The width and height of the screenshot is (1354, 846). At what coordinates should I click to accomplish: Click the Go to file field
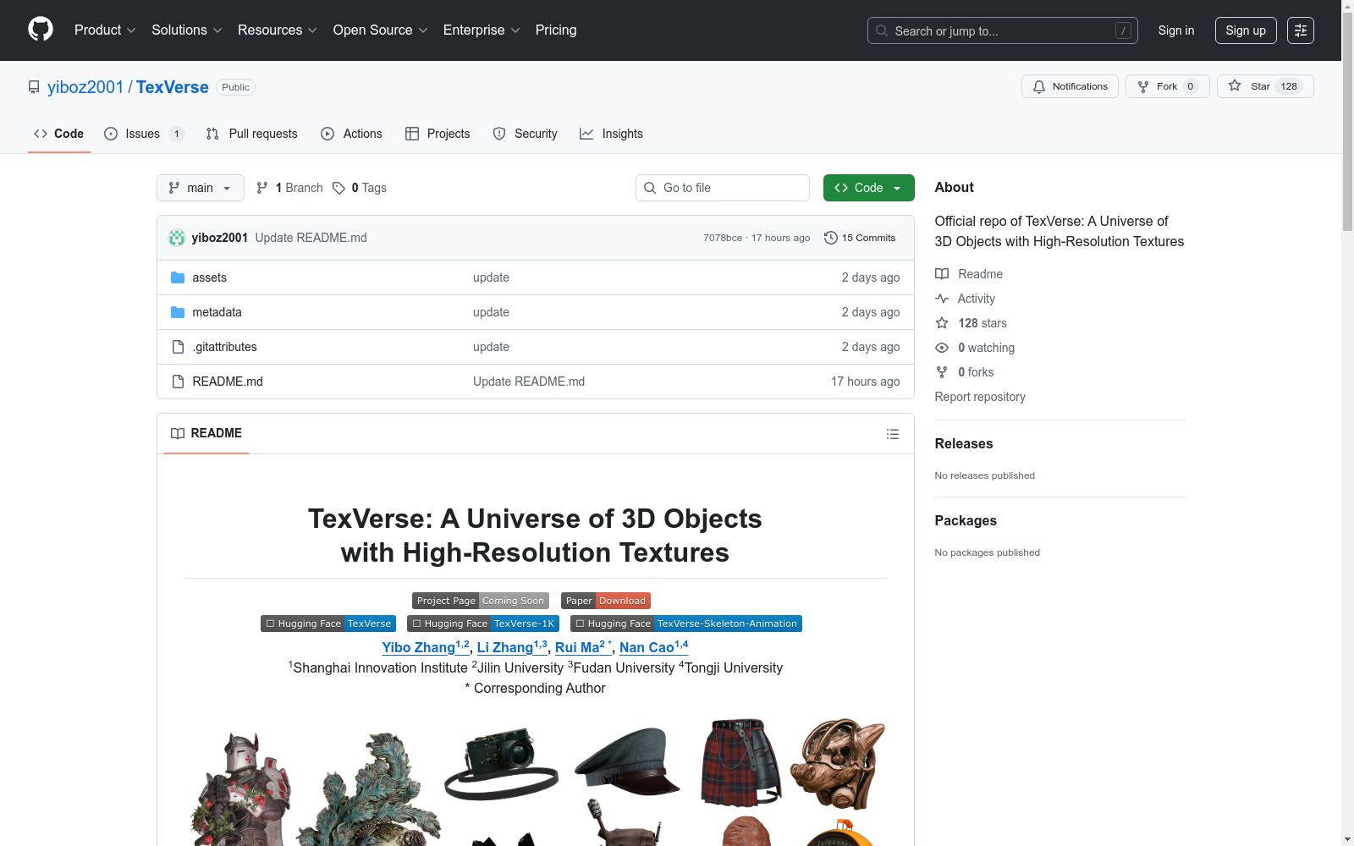pos(723,188)
